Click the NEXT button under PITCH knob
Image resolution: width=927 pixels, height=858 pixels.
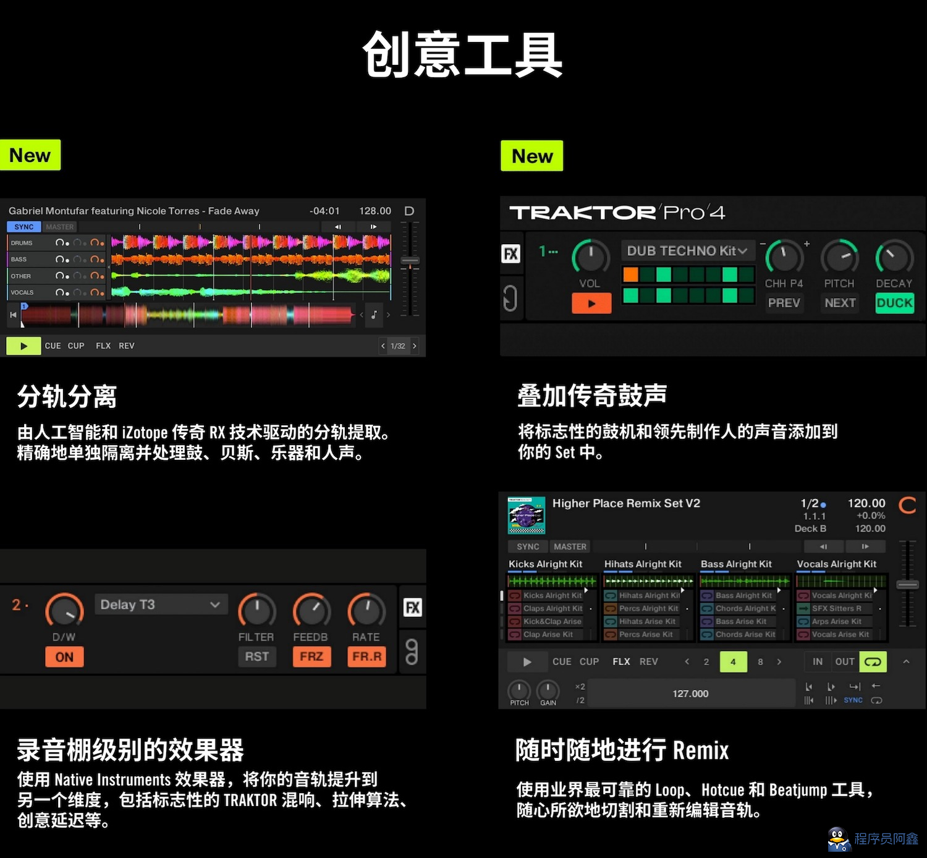coord(840,303)
